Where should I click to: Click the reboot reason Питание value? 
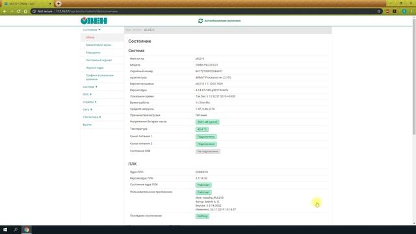pos(201,116)
